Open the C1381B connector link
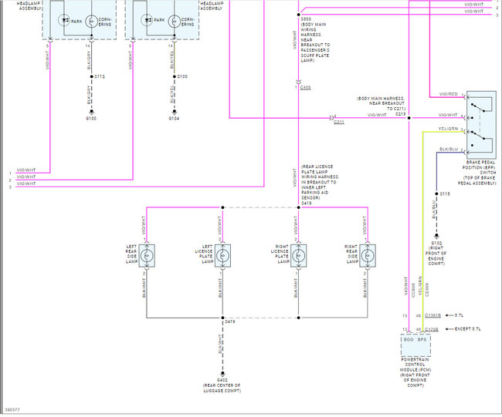This screenshot has height=417, width=502. click(x=432, y=315)
